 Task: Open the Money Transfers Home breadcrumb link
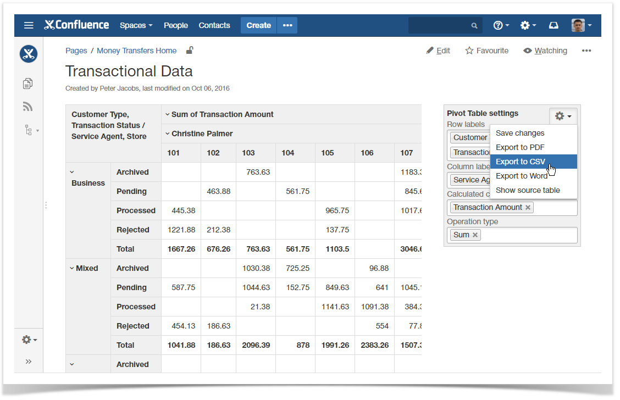pyautogui.click(x=136, y=50)
